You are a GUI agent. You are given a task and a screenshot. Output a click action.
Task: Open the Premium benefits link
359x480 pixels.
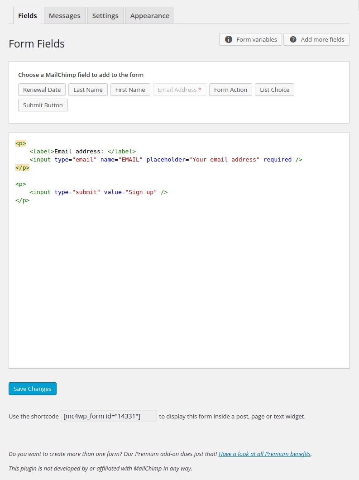264,454
